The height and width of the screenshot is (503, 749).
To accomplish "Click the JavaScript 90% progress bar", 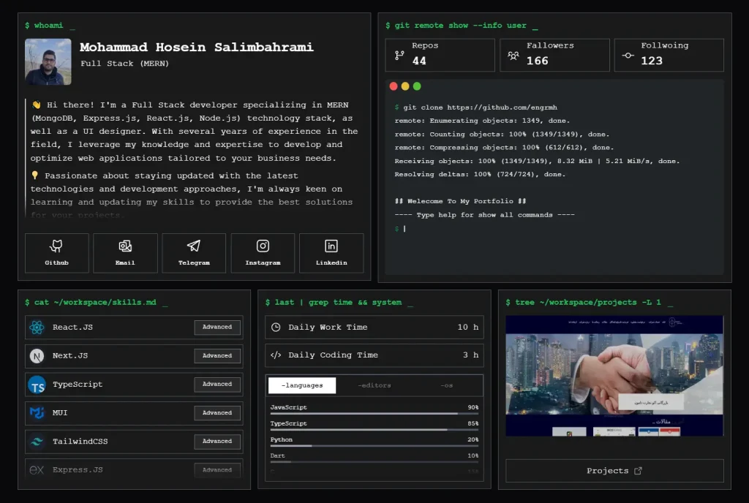I will coord(374,414).
